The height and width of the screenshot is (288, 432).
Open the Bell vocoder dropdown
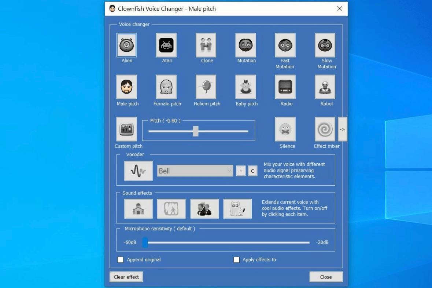point(195,171)
